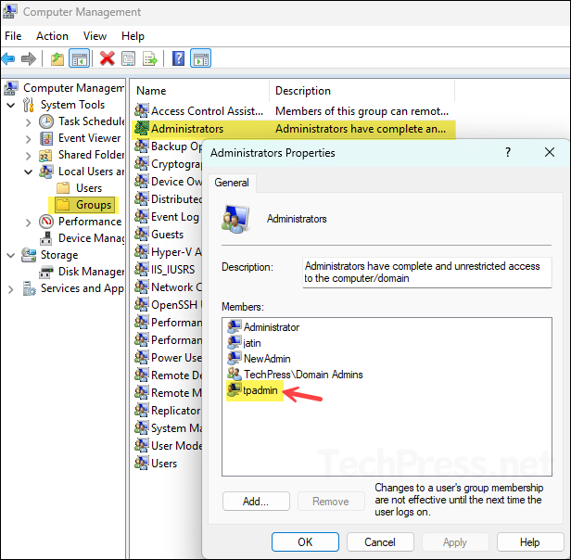Click the Shared Folders icon in tree

pyautogui.click(x=46, y=155)
